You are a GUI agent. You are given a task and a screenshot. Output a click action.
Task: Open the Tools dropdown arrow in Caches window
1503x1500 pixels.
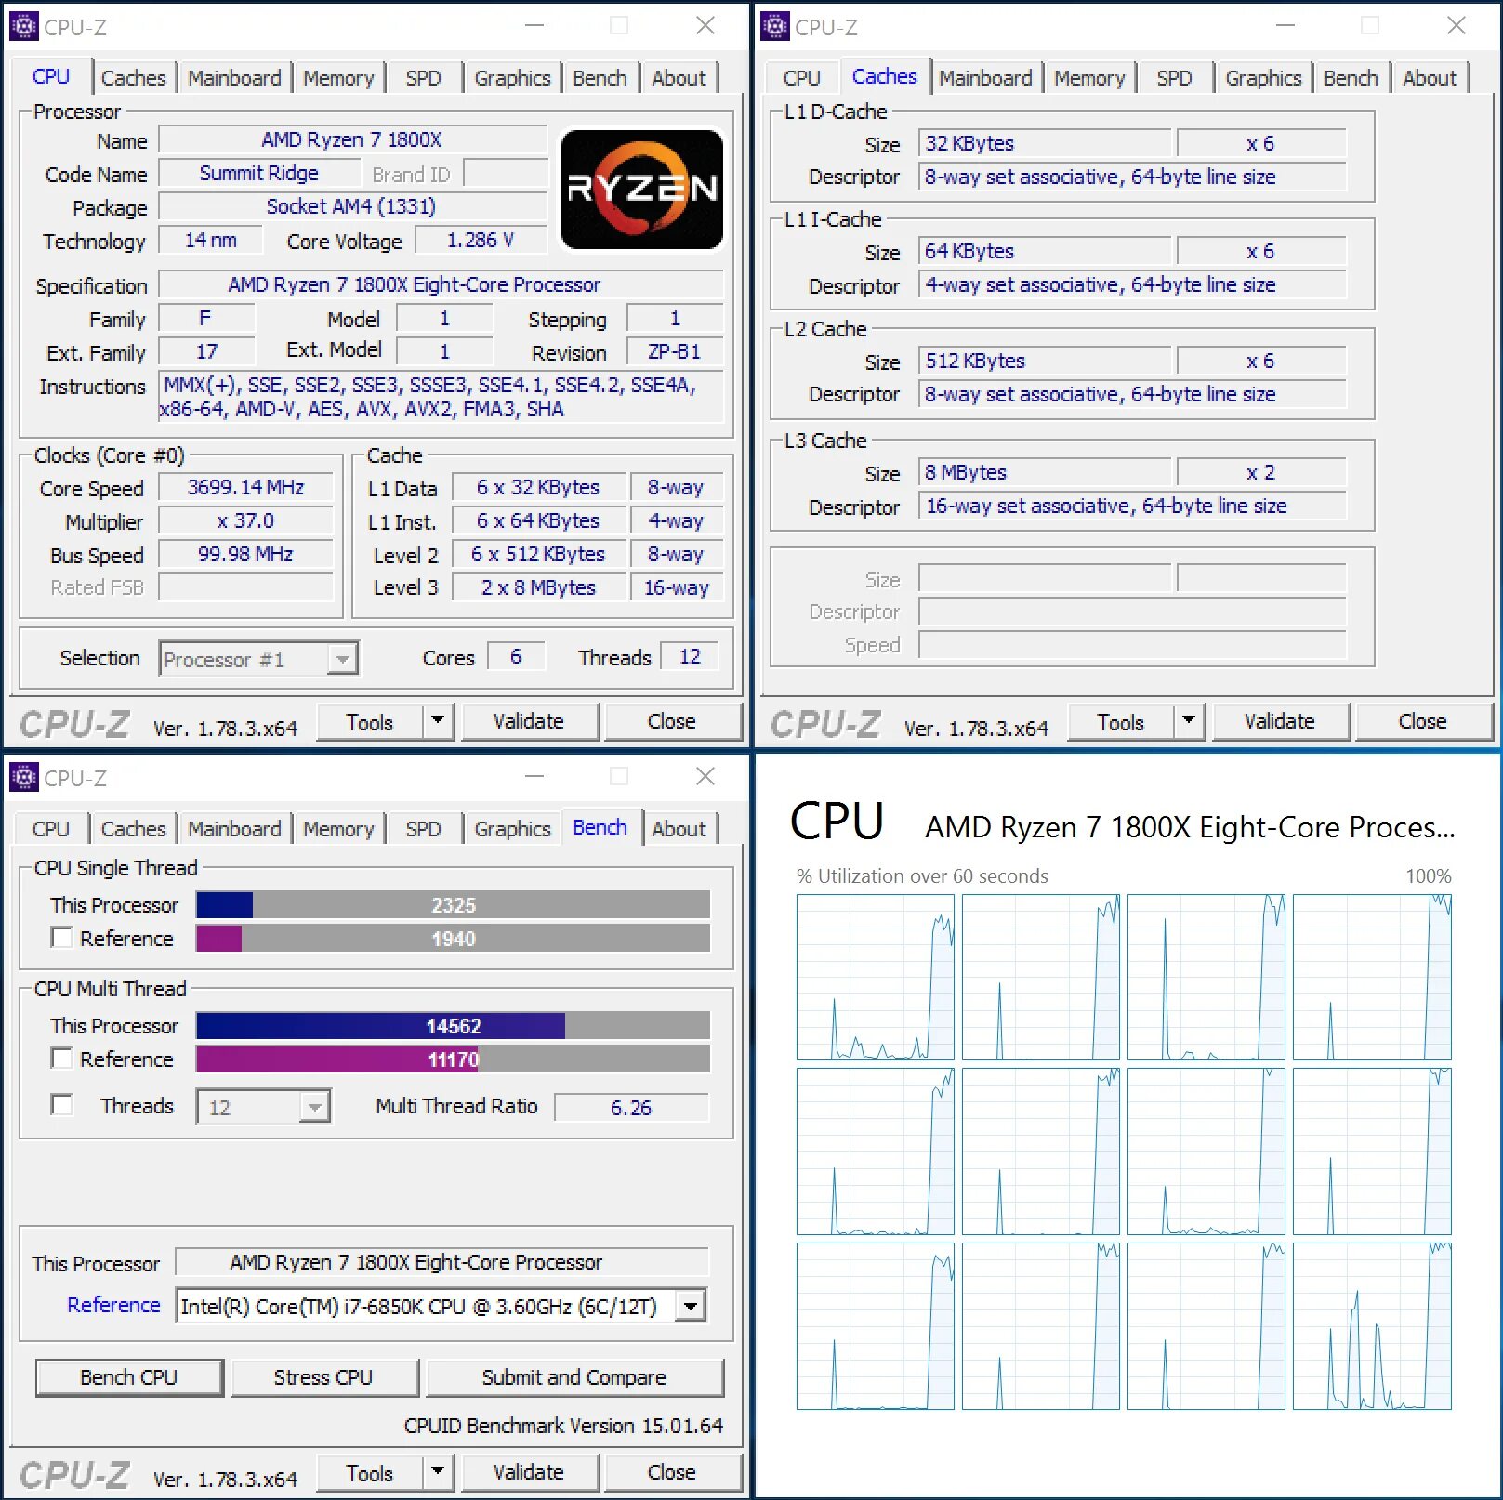(1188, 721)
